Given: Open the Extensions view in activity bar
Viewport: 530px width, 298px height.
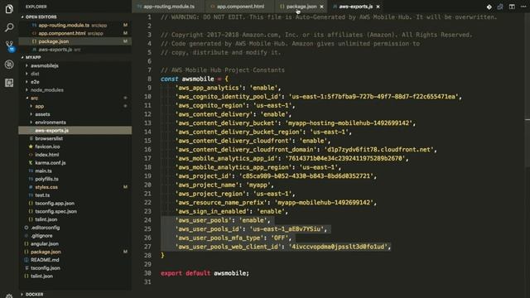Looking at the screenshot, I should pyautogui.click(x=9, y=83).
